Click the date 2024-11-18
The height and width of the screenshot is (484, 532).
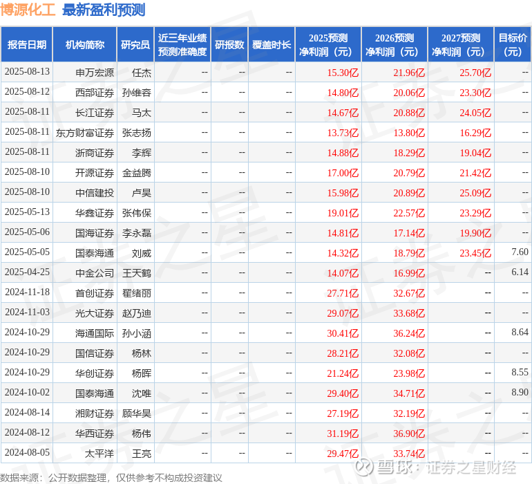coord(27,292)
